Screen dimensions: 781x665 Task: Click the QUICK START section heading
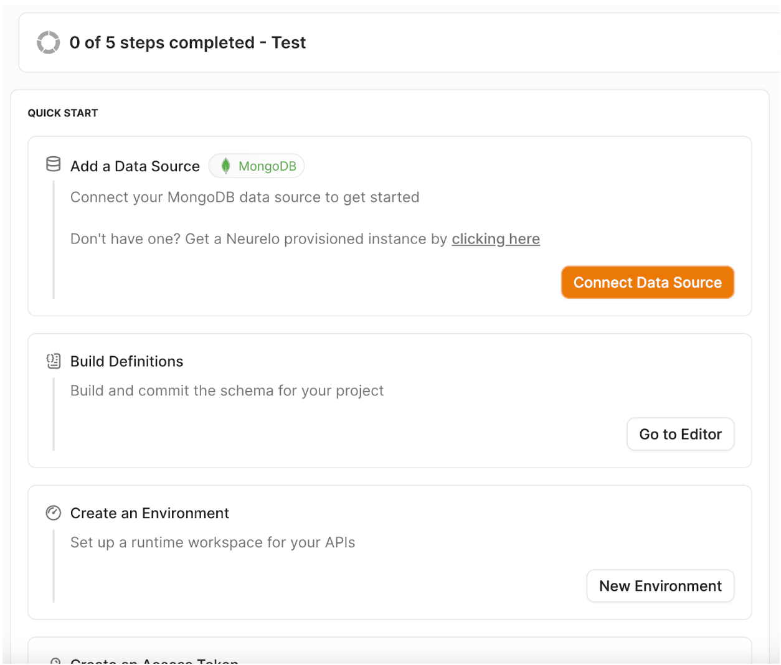(x=63, y=113)
